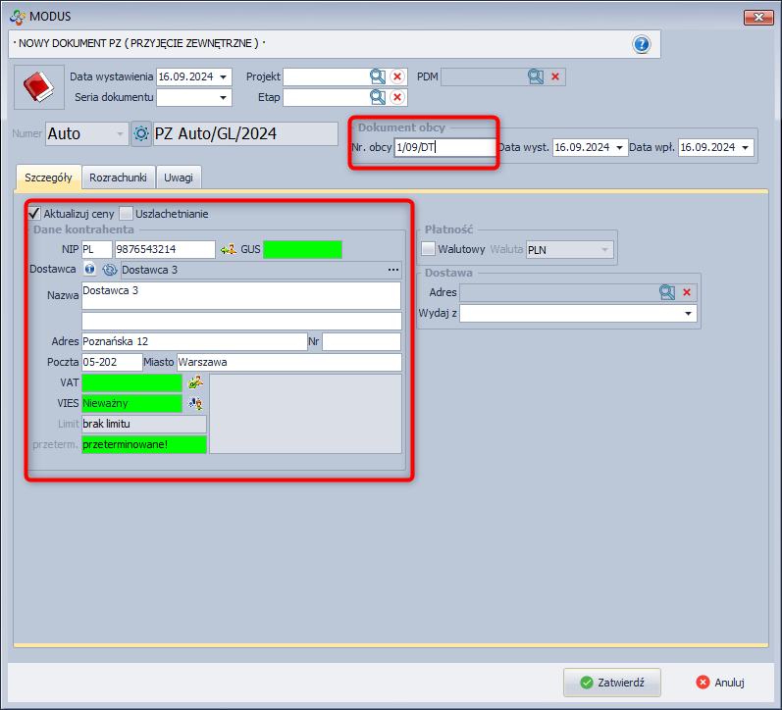The image size is (782, 710).
Task: Uncheck the Aktualizuj ceny checkbox
Action: coord(34,213)
